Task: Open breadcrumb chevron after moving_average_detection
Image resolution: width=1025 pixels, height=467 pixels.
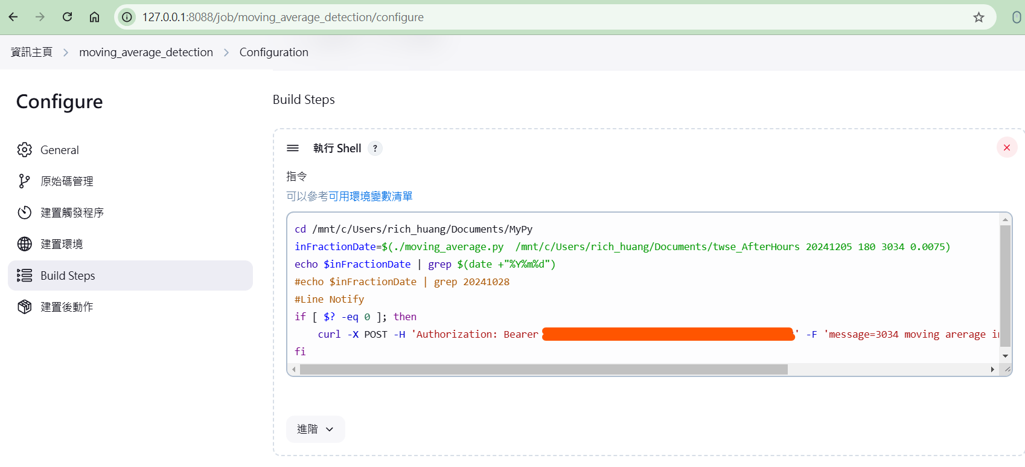Action: (226, 53)
